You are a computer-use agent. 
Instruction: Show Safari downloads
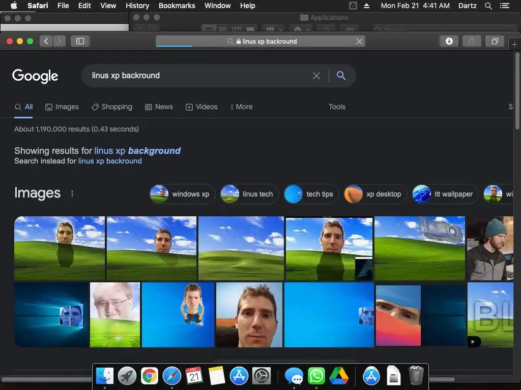click(x=449, y=41)
